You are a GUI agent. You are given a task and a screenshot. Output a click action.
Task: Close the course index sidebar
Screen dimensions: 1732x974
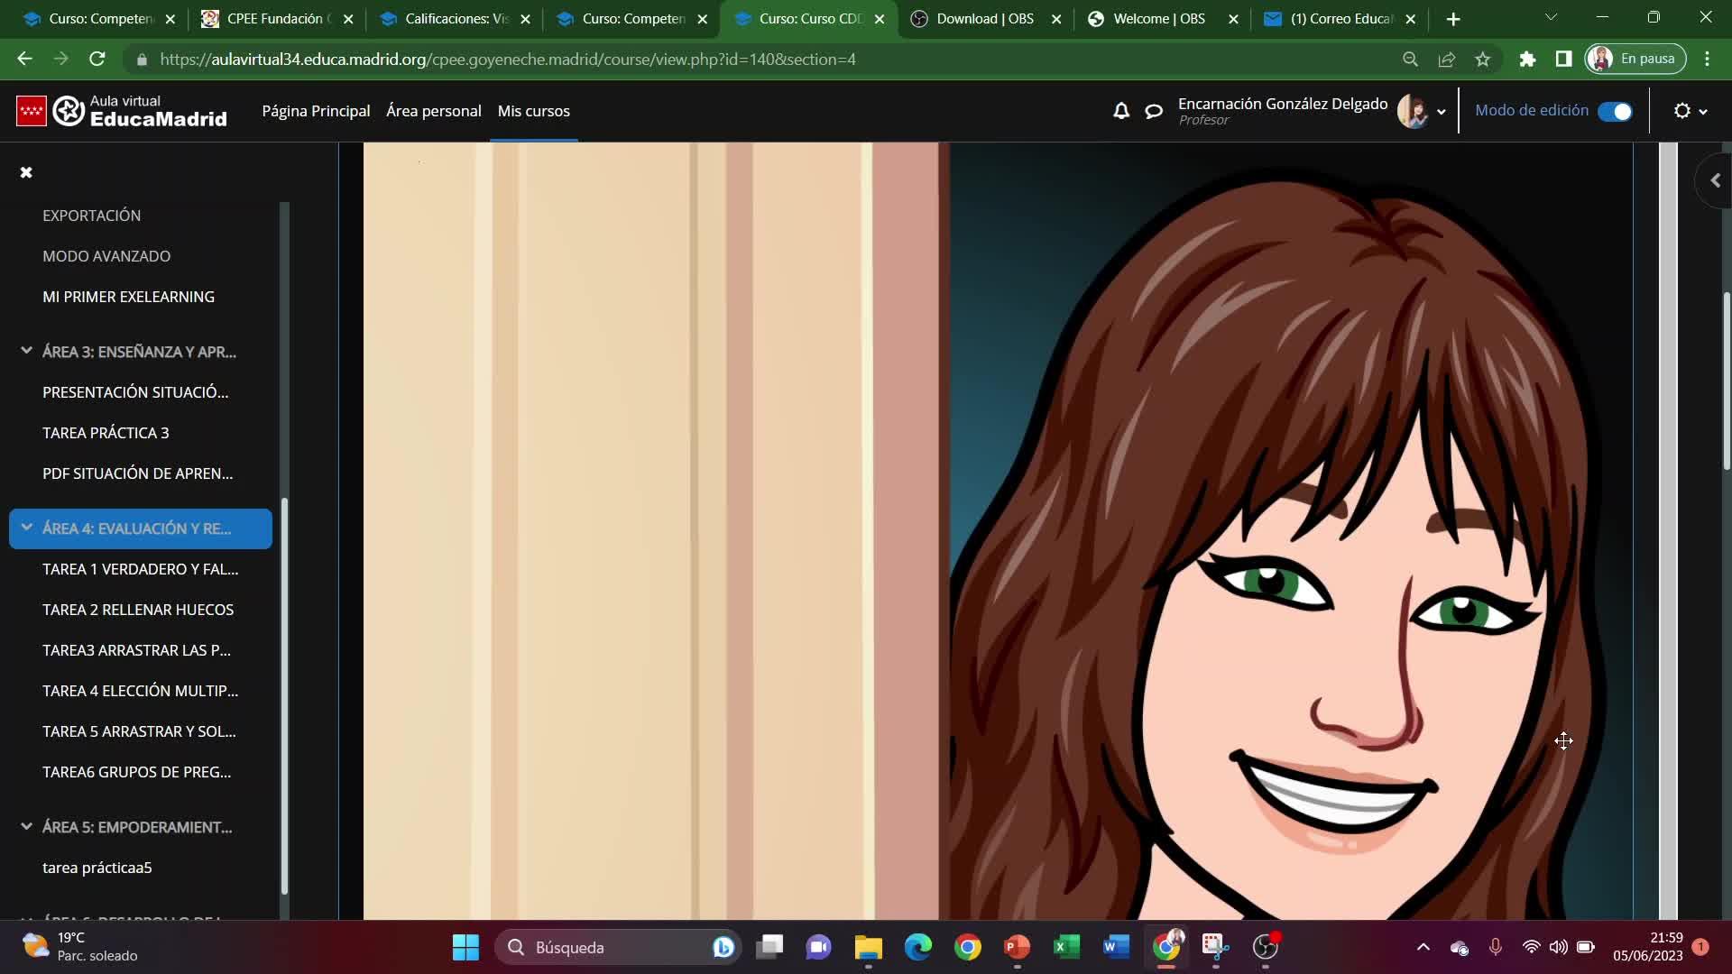click(x=26, y=172)
